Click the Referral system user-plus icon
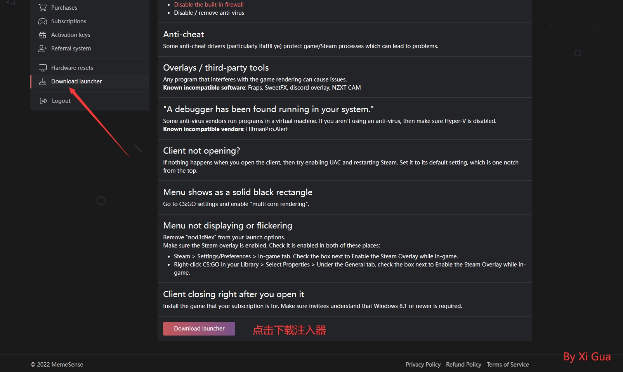 43,48
